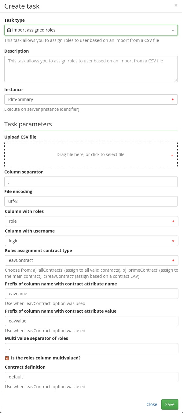Focus the eavvalue prefix field

coord(92,321)
